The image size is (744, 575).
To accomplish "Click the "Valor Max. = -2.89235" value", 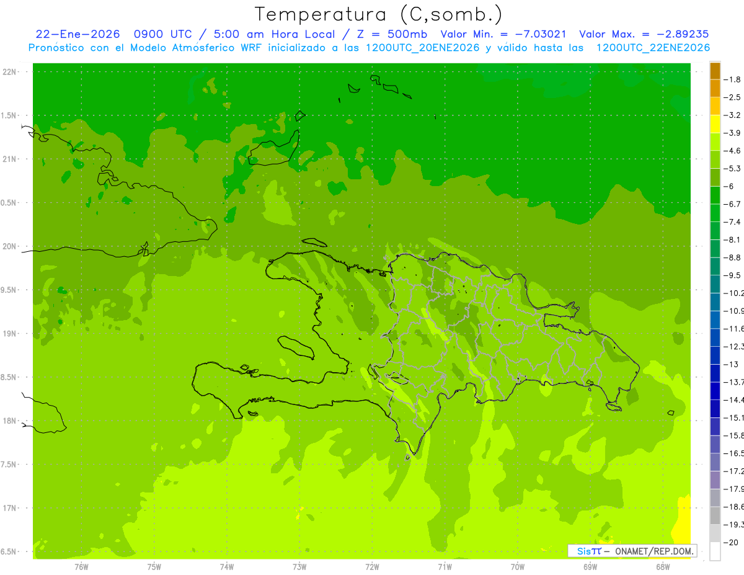I will 644,35.
